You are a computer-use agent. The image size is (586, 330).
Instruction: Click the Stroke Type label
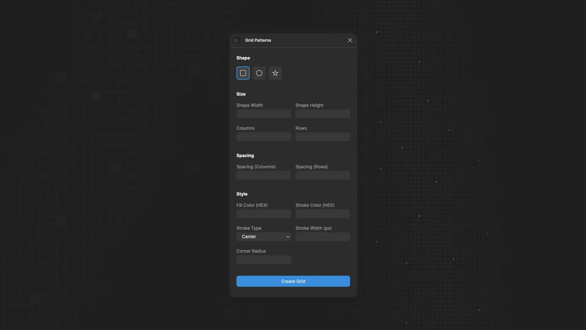(x=249, y=228)
